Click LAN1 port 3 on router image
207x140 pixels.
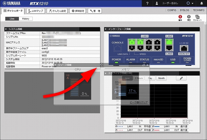tap(149, 42)
